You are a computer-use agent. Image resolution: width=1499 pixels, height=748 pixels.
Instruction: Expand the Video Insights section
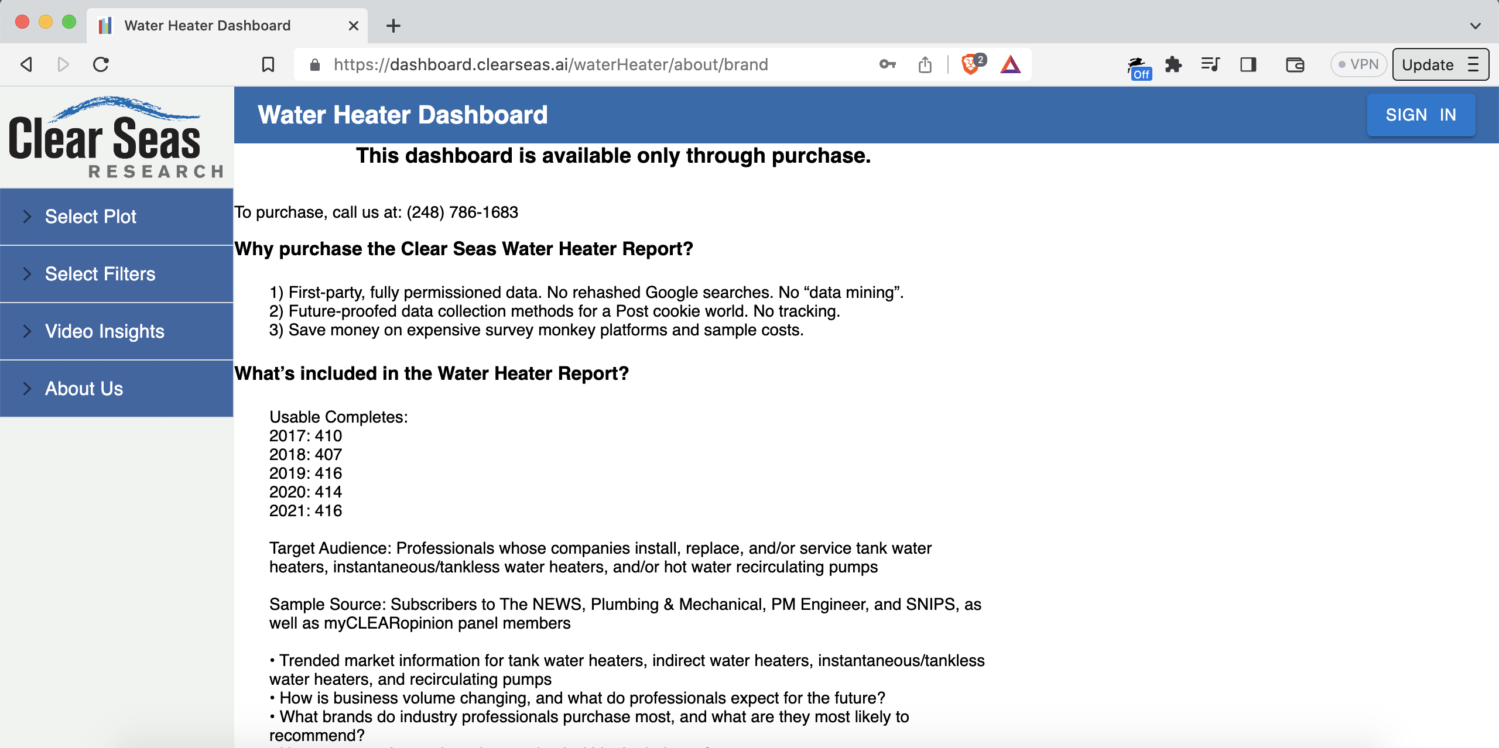pos(104,331)
